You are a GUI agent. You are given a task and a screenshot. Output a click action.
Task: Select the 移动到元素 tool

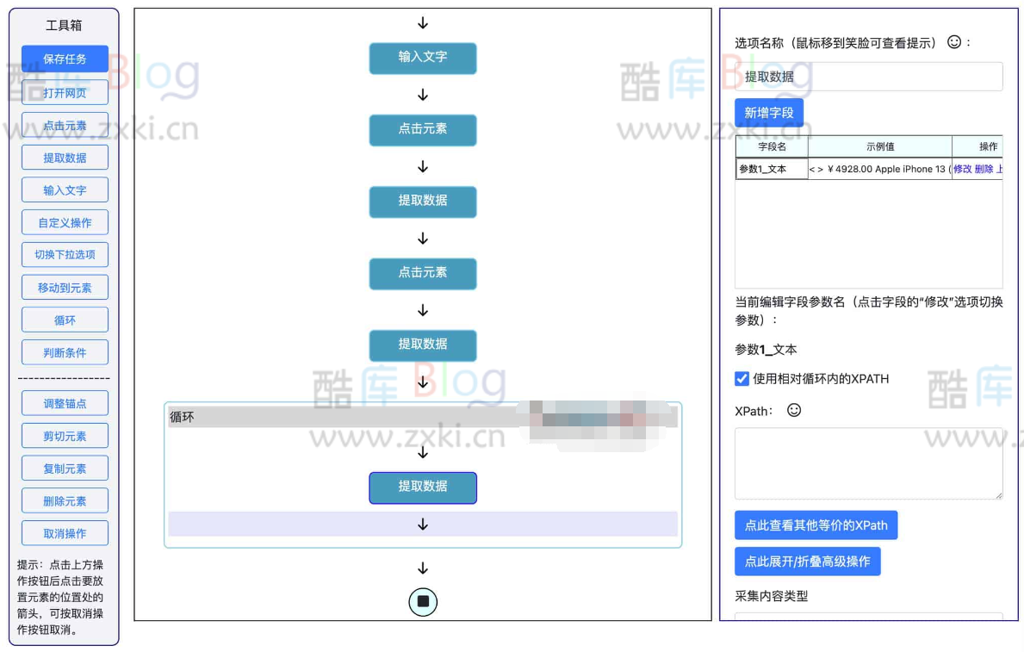64,287
